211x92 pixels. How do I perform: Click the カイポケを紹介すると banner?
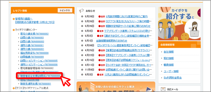click(x=179, y=24)
